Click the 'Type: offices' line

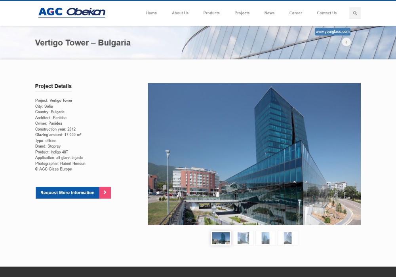(46, 140)
